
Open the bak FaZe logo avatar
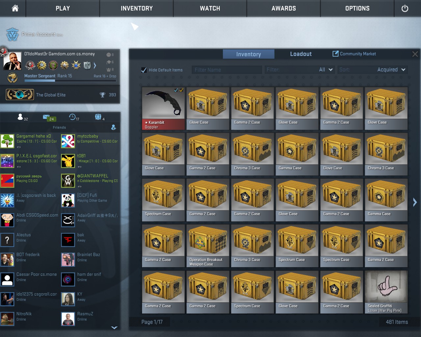click(x=68, y=240)
